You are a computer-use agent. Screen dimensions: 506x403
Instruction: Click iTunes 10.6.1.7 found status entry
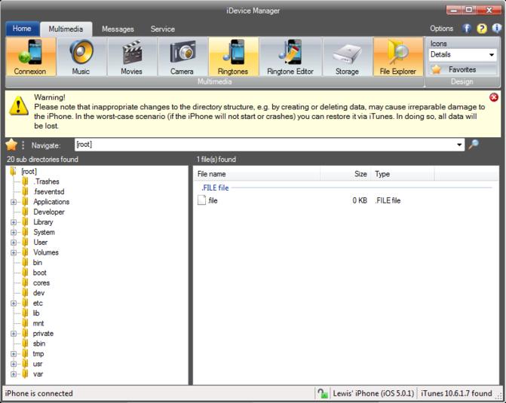point(456,393)
